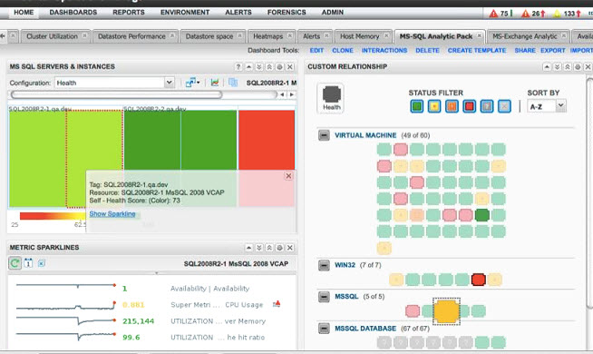Open settings gear of Metric Sparklines widget
Screen dimensions: 593x354
pyautogui.click(x=279, y=248)
